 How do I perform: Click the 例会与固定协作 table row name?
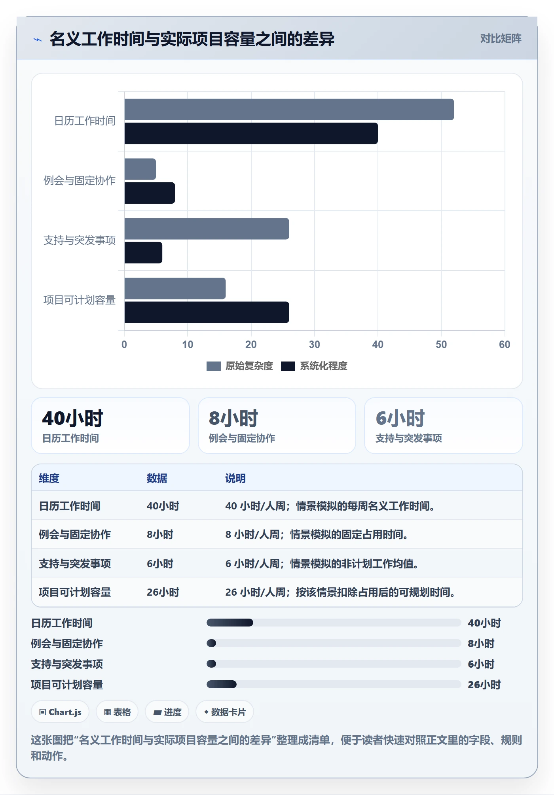75,534
